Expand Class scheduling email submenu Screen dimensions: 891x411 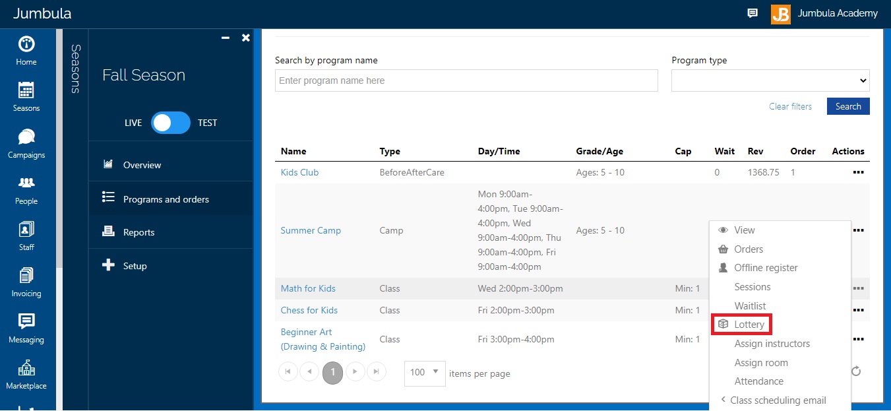pyautogui.click(x=780, y=400)
